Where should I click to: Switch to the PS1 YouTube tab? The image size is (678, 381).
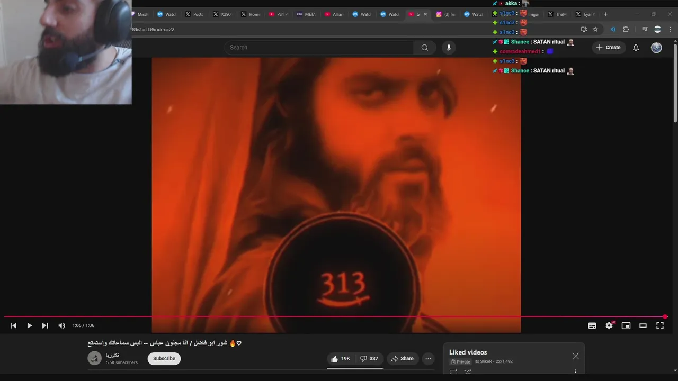click(x=278, y=14)
